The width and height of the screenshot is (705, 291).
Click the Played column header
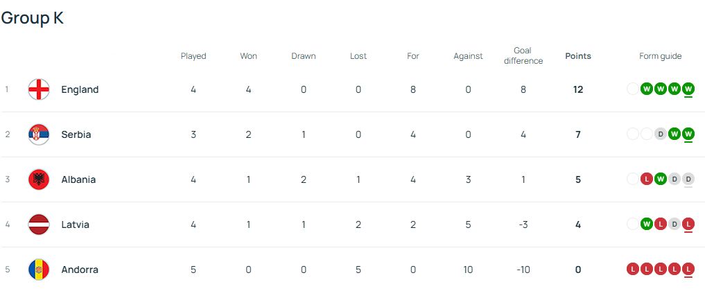pyautogui.click(x=193, y=56)
